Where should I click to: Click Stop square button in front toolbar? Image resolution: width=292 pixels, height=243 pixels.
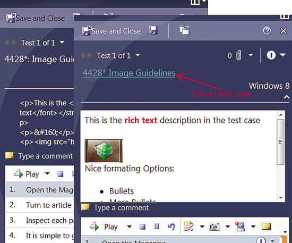142,227
